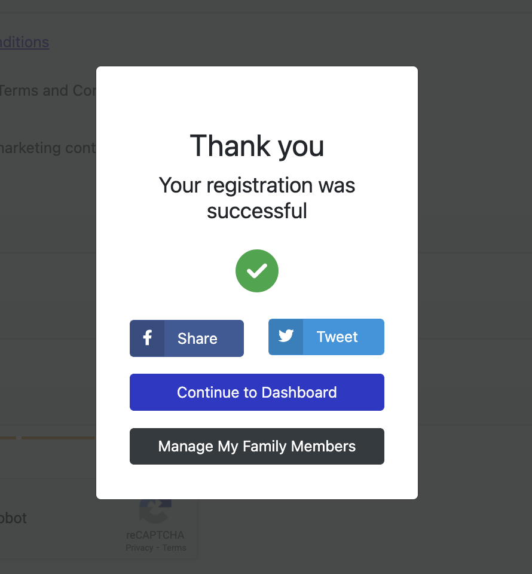Click the reCAPTCHA logo behind the dialog
This screenshot has height=574, width=532.
point(155,511)
